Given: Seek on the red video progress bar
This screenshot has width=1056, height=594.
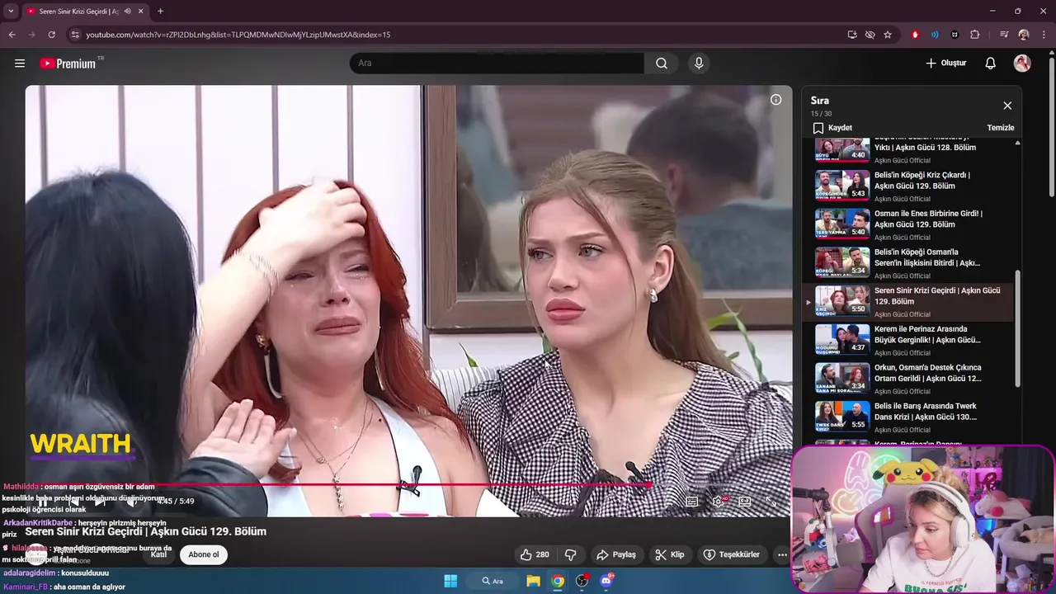Looking at the screenshot, I should coord(408,485).
